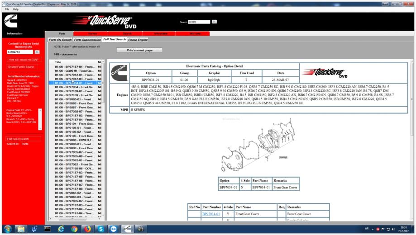Select the highlighted 01.06 - BP97034-01 row
This screenshot has width=416, height=235.
point(75,83)
